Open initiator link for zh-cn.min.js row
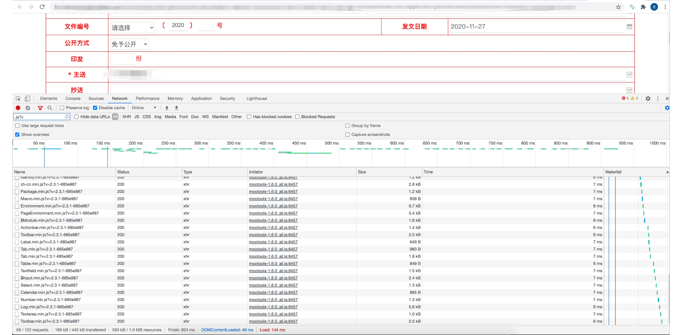 point(273,184)
